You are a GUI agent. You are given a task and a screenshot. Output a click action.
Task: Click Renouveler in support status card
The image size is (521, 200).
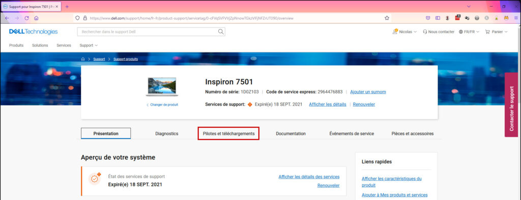click(x=328, y=186)
